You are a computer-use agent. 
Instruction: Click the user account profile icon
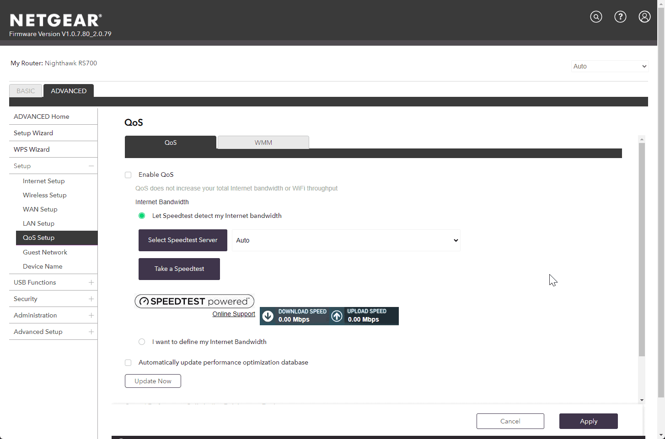[x=644, y=17]
